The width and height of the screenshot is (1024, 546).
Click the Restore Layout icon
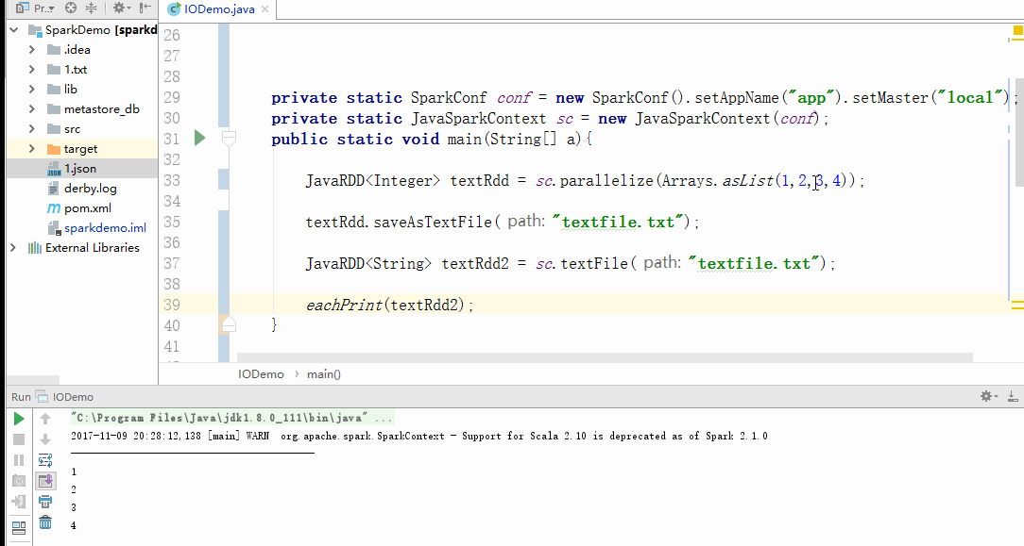(x=19, y=527)
